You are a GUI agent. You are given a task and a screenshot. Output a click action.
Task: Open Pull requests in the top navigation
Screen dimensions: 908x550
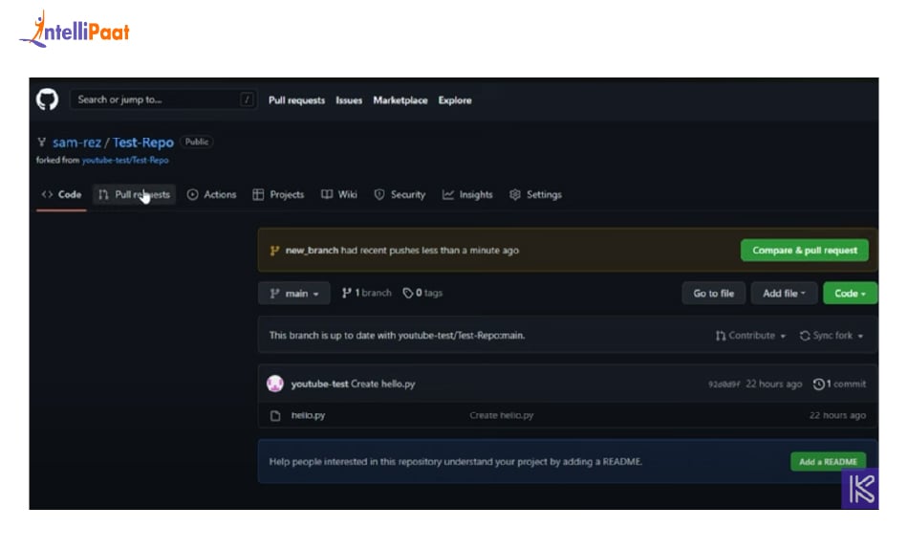(296, 100)
